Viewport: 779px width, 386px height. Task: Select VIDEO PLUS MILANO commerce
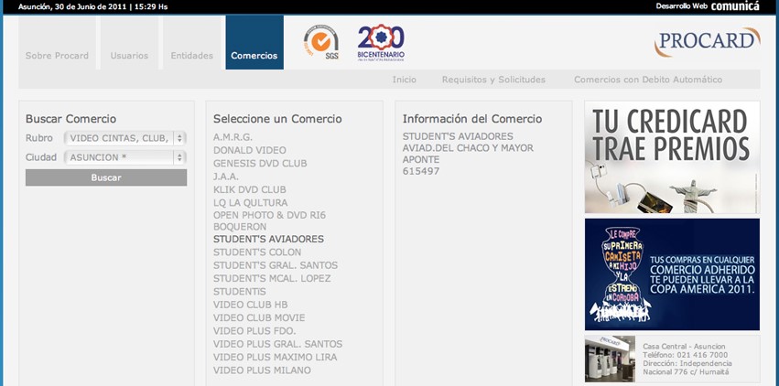point(262,370)
